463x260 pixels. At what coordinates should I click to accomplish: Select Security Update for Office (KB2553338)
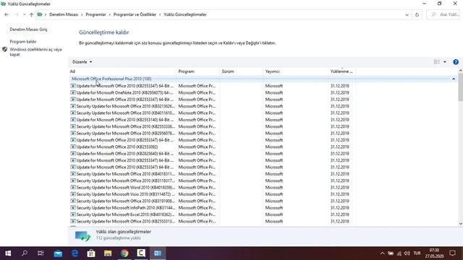pos(212,126)
